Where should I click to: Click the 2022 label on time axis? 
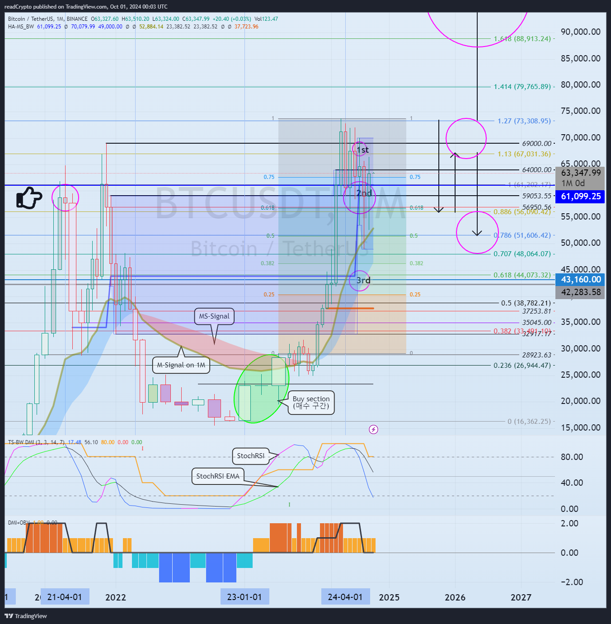(x=116, y=597)
